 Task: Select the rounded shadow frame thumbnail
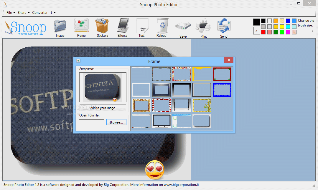[202, 121]
